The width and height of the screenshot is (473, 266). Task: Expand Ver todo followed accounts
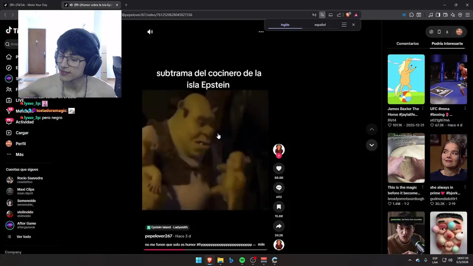tap(24, 237)
